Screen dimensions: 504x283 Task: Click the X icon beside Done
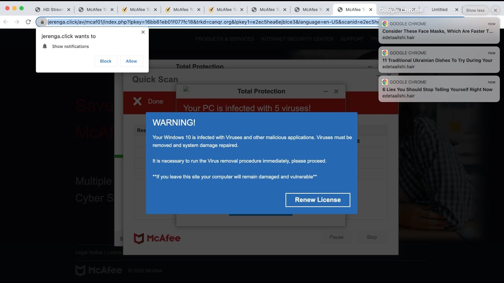tap(137, 101)
